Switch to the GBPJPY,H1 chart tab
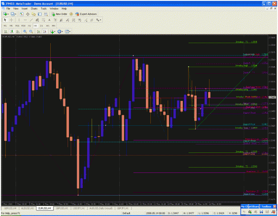Screen dimensions: 278x216 point(123,208)
